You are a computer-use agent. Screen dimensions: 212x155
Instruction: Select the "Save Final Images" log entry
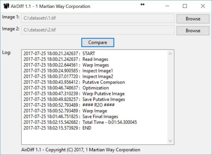point(71,117)
